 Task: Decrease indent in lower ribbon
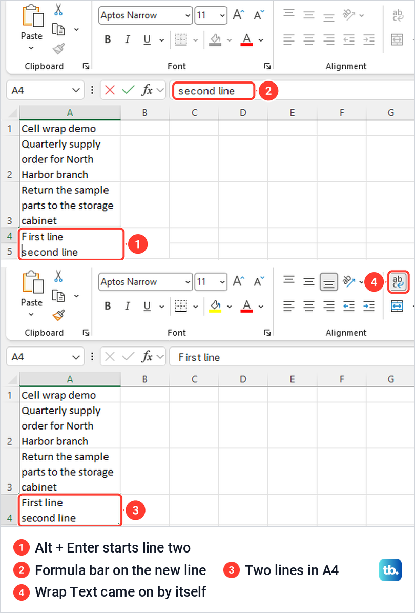(x=348, y=306)
